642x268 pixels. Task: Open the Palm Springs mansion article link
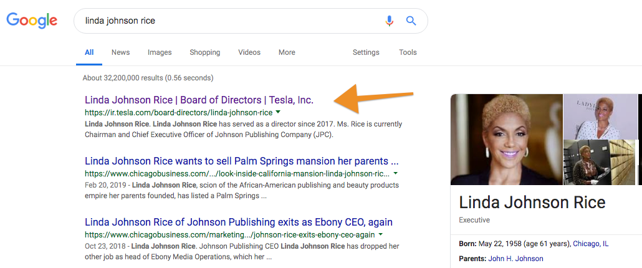click(x=242, y=160)
